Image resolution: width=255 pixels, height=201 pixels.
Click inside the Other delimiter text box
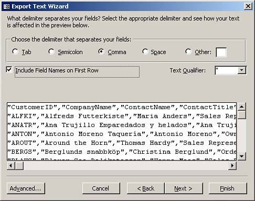click(221, 52)
